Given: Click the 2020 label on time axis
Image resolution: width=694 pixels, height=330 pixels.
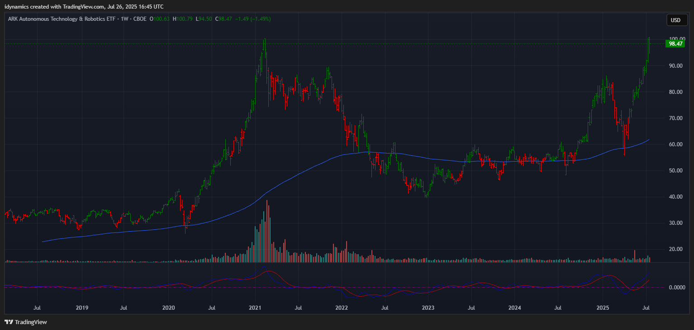Looking at the screenshot, I should pyautogui.click(x=168, y=308).
